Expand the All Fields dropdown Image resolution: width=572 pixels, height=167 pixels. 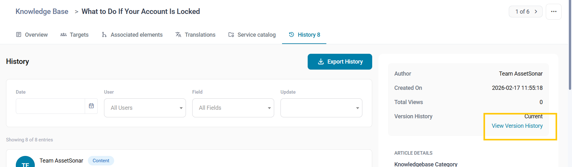click(x=233, y=108)
